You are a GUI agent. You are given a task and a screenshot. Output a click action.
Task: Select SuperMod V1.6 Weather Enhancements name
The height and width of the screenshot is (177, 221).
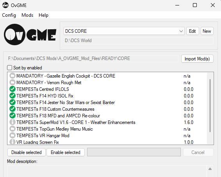(x=76, y=122)
